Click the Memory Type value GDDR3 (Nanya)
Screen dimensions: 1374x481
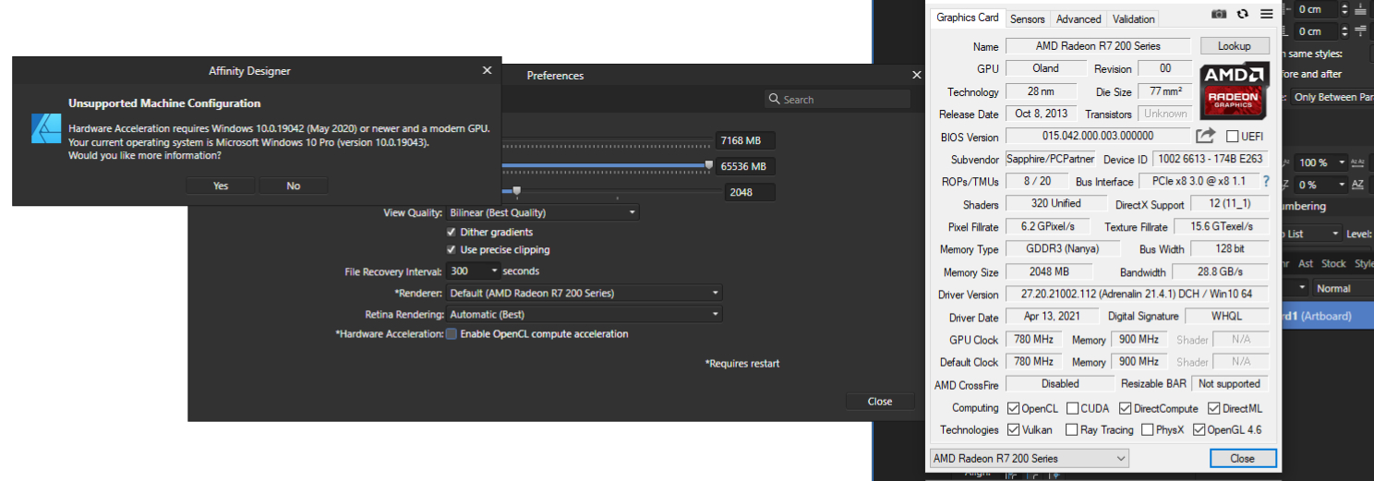pyautogui.click(x=1063, y=249)
